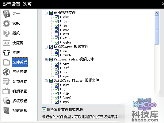164x123 pixels.
Task: Open the 关于 settings page
Action: tap(16, 14)
